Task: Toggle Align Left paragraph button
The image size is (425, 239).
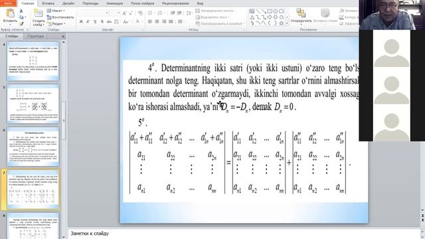Action: coord(150,21)
